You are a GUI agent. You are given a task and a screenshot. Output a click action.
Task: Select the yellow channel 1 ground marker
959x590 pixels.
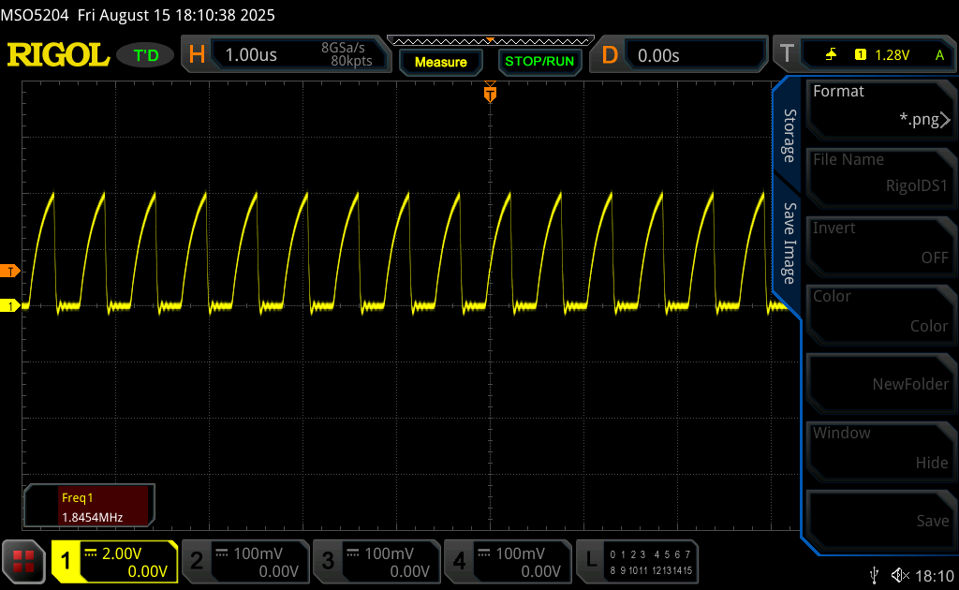pos(10,305)
